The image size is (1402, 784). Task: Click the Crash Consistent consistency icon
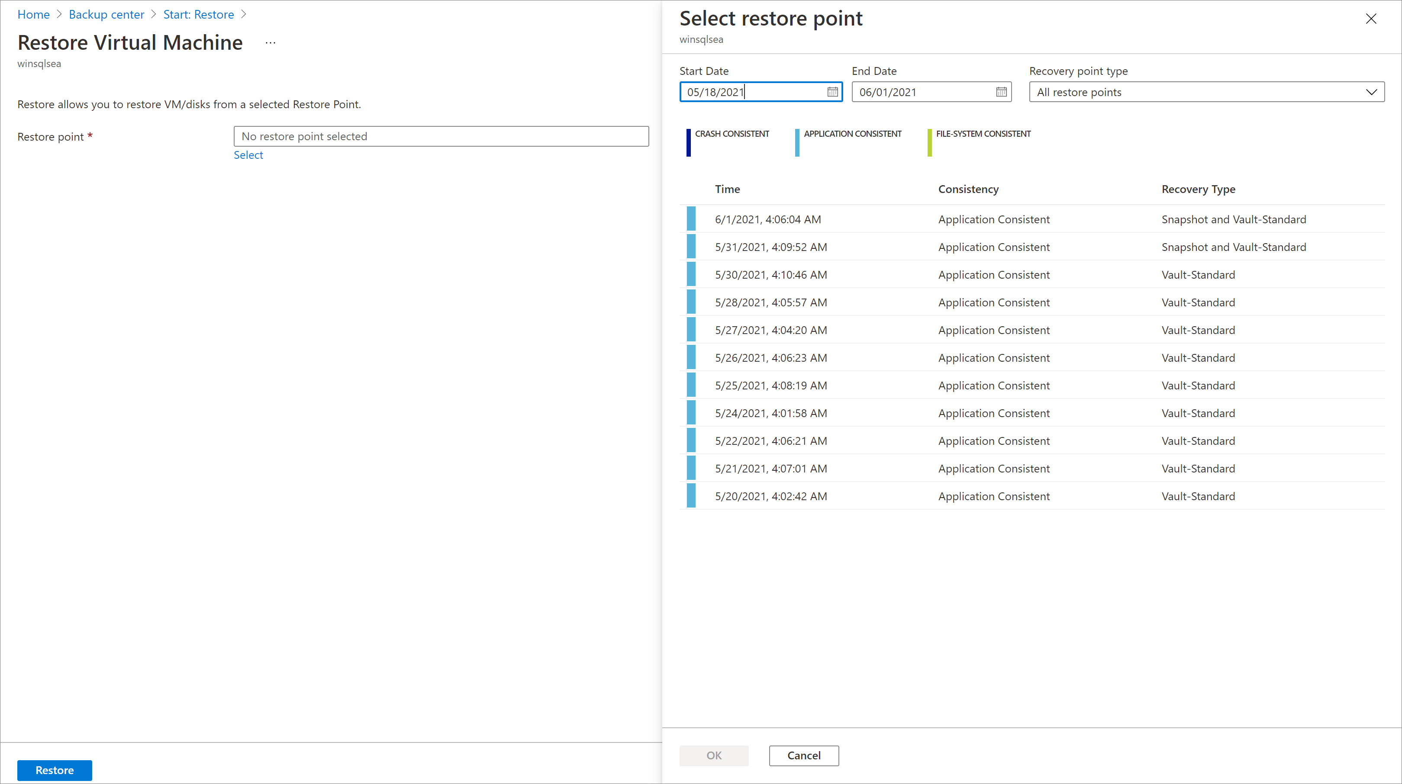(x=687, y=135)
